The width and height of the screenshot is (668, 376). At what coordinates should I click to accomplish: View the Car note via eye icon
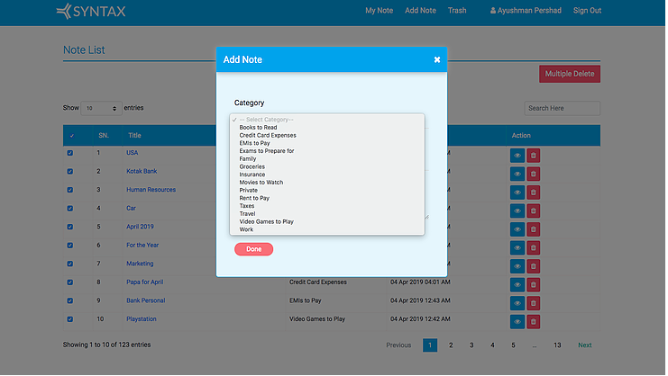click(x=517, y=210)
